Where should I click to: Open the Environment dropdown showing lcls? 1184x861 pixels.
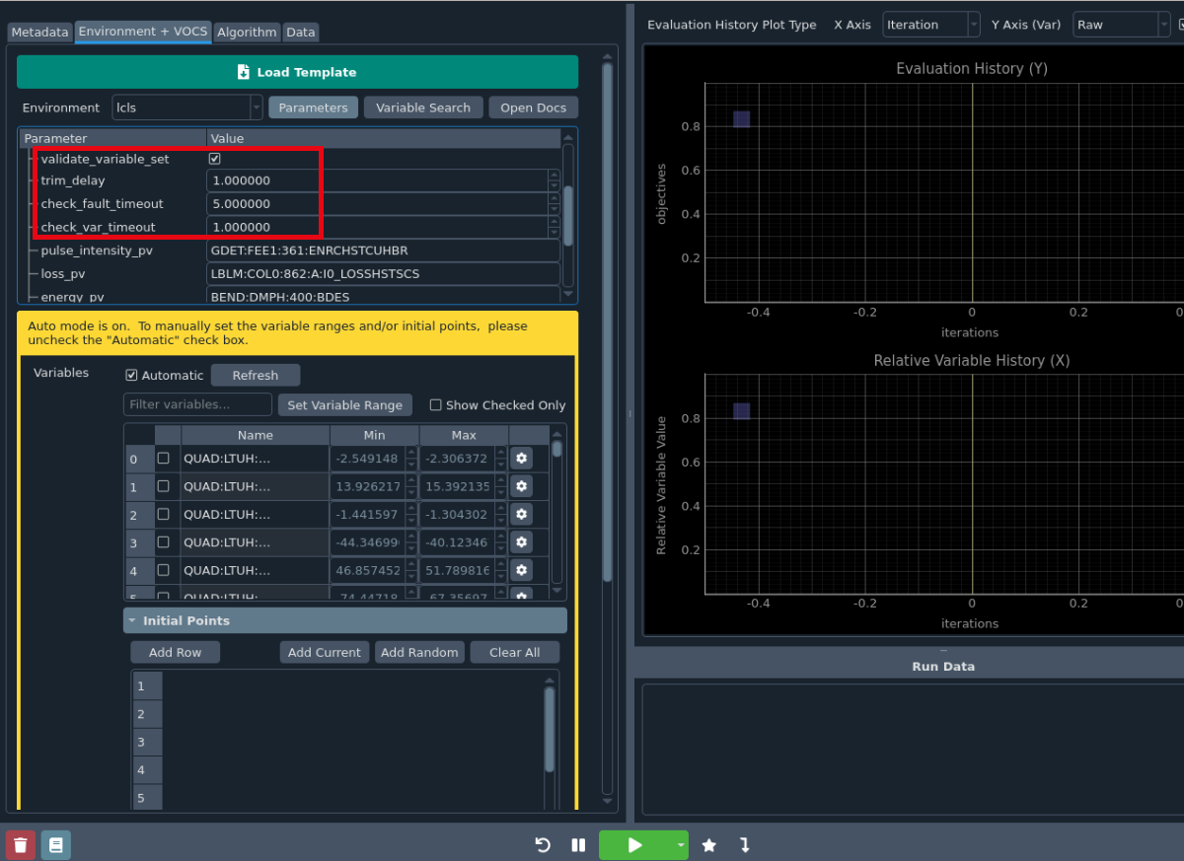click(x=187, y=108)
